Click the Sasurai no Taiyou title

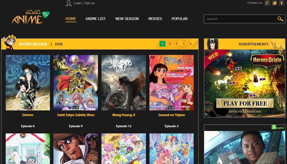(171, 115)
